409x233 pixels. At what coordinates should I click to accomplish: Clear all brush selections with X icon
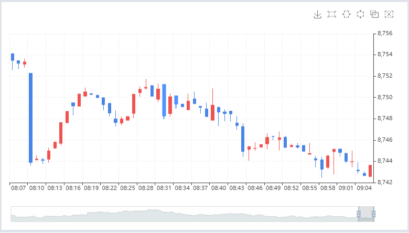[x=389, y=14]
